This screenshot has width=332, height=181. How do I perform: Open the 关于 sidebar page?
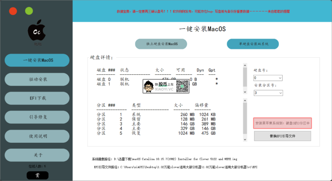click(37, 155)
